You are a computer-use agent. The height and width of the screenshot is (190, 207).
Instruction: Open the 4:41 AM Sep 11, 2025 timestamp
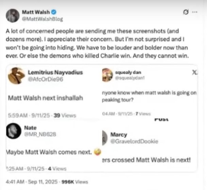[x=32, y=182]
